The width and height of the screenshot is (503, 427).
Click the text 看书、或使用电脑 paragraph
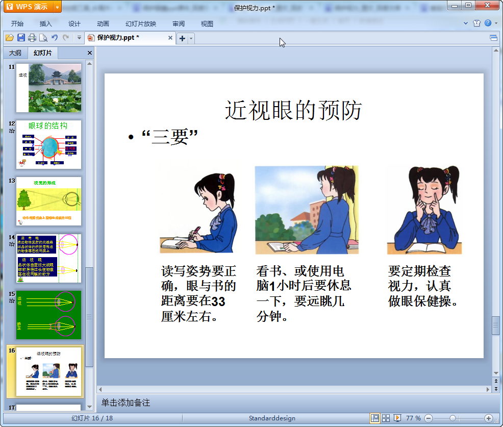point(304,293)
